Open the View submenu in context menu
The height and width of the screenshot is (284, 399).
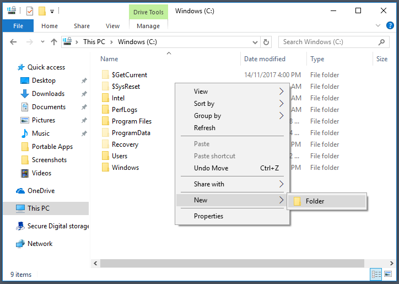point(233,92)
